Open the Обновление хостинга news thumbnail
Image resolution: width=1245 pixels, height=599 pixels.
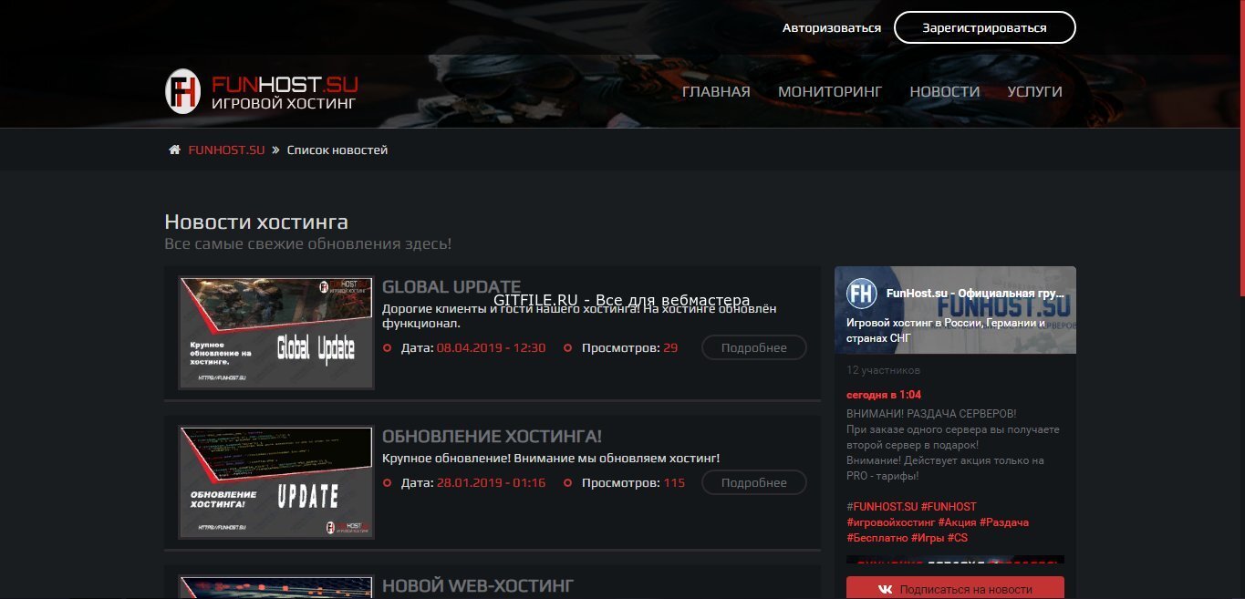point(276,481)
